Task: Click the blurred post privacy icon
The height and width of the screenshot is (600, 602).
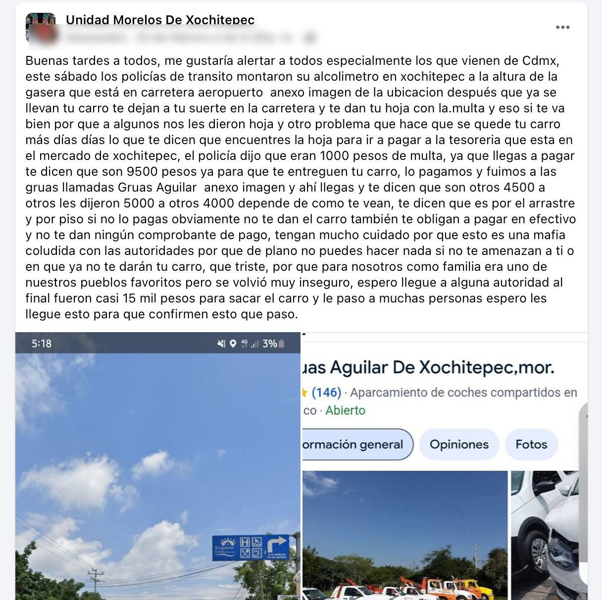Action: [310, 37]
